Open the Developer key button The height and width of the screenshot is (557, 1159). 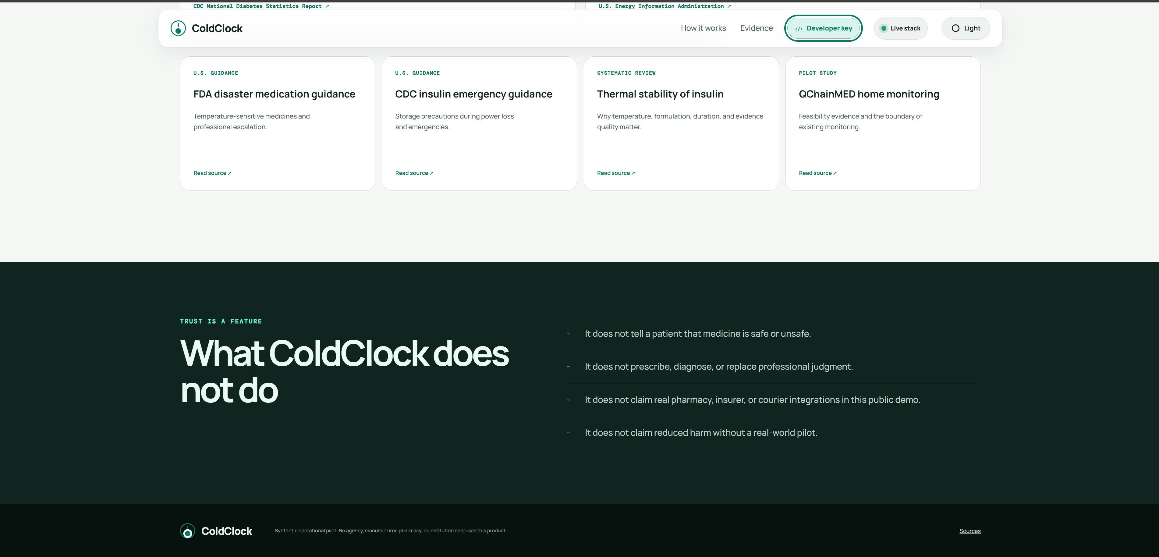823,28
